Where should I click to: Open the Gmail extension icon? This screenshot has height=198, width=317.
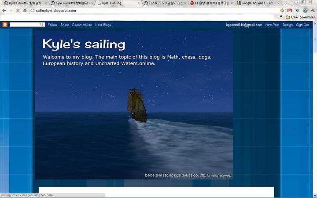[290, 10]
